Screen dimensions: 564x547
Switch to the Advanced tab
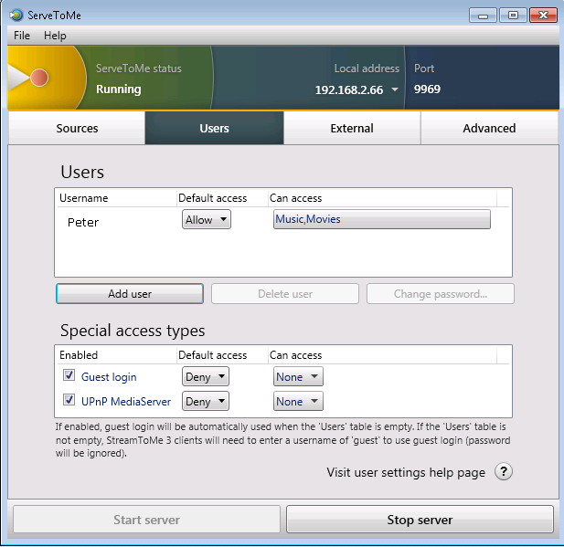tap(489, 128)
